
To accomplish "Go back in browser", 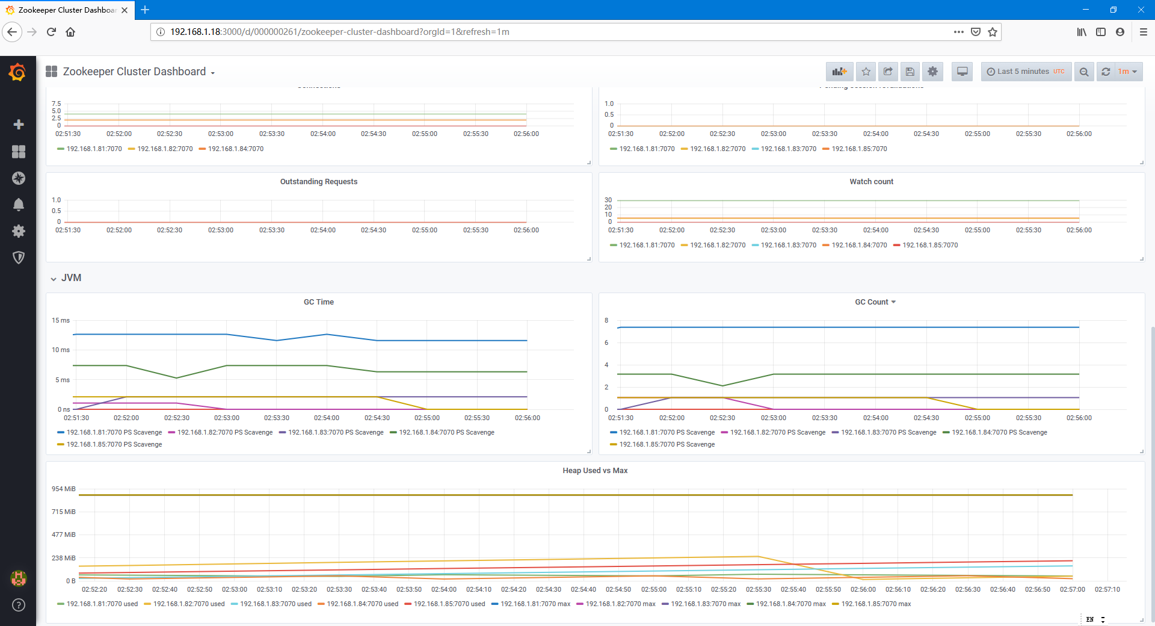I will click(x=12, y=32).
